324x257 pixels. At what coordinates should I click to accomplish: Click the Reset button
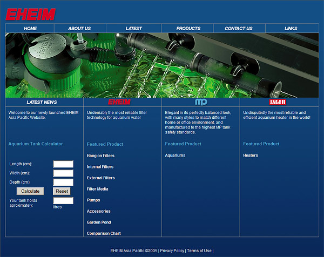coord(62,191)
